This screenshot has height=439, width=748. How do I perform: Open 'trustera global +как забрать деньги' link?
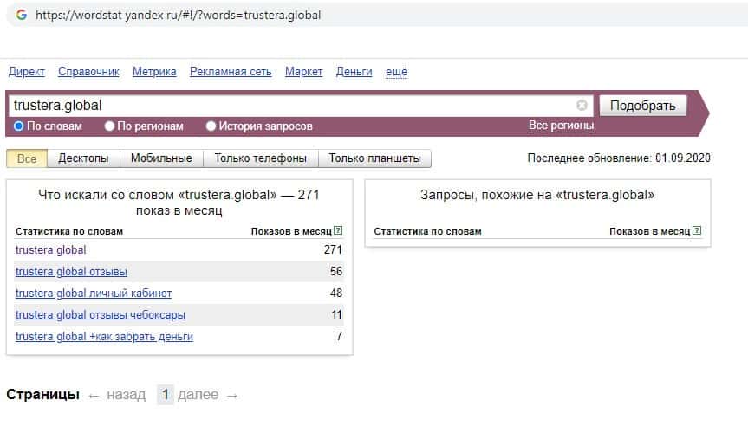[x=105, y=337]
